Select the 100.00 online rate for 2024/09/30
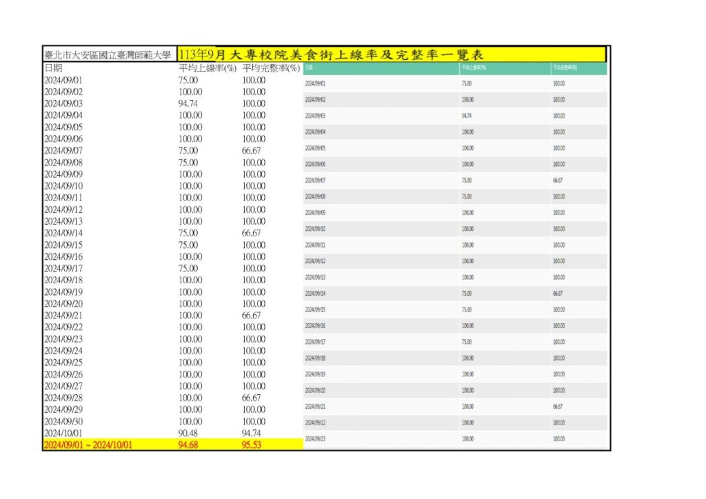 point(190,422)
